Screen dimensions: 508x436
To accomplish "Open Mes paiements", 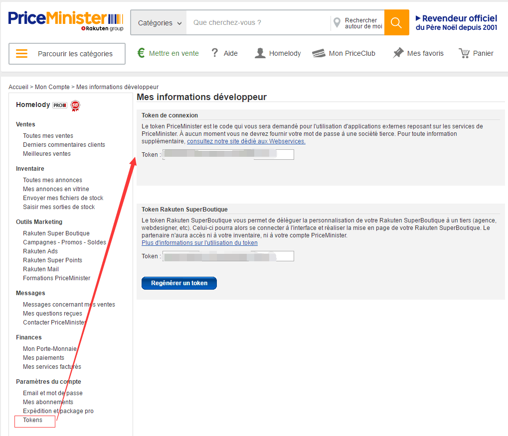I will [x=44, y=358].
